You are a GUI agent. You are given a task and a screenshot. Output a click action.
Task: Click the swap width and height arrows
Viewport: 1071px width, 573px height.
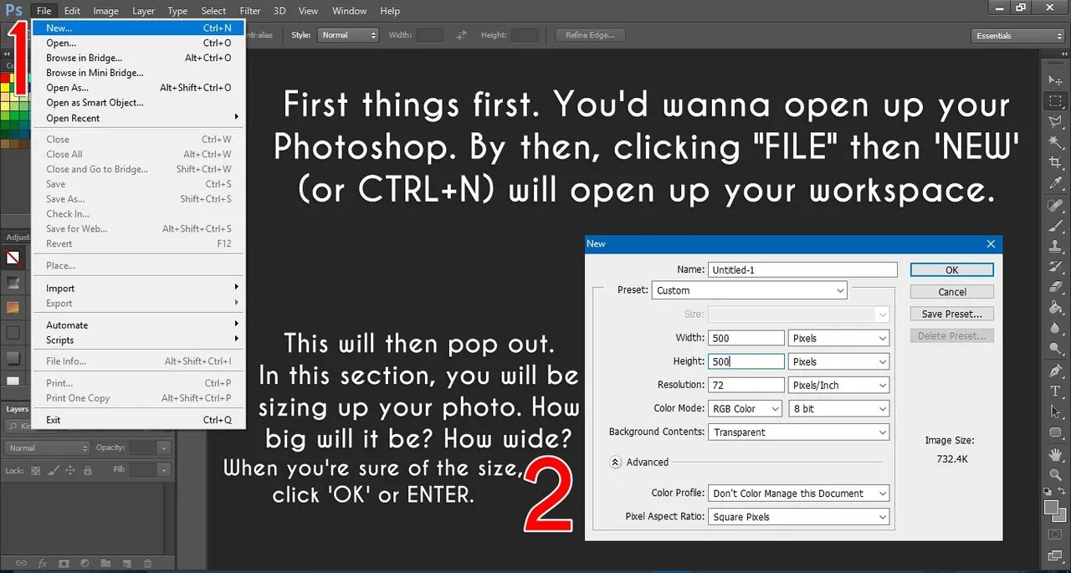(x=462, y=35)
